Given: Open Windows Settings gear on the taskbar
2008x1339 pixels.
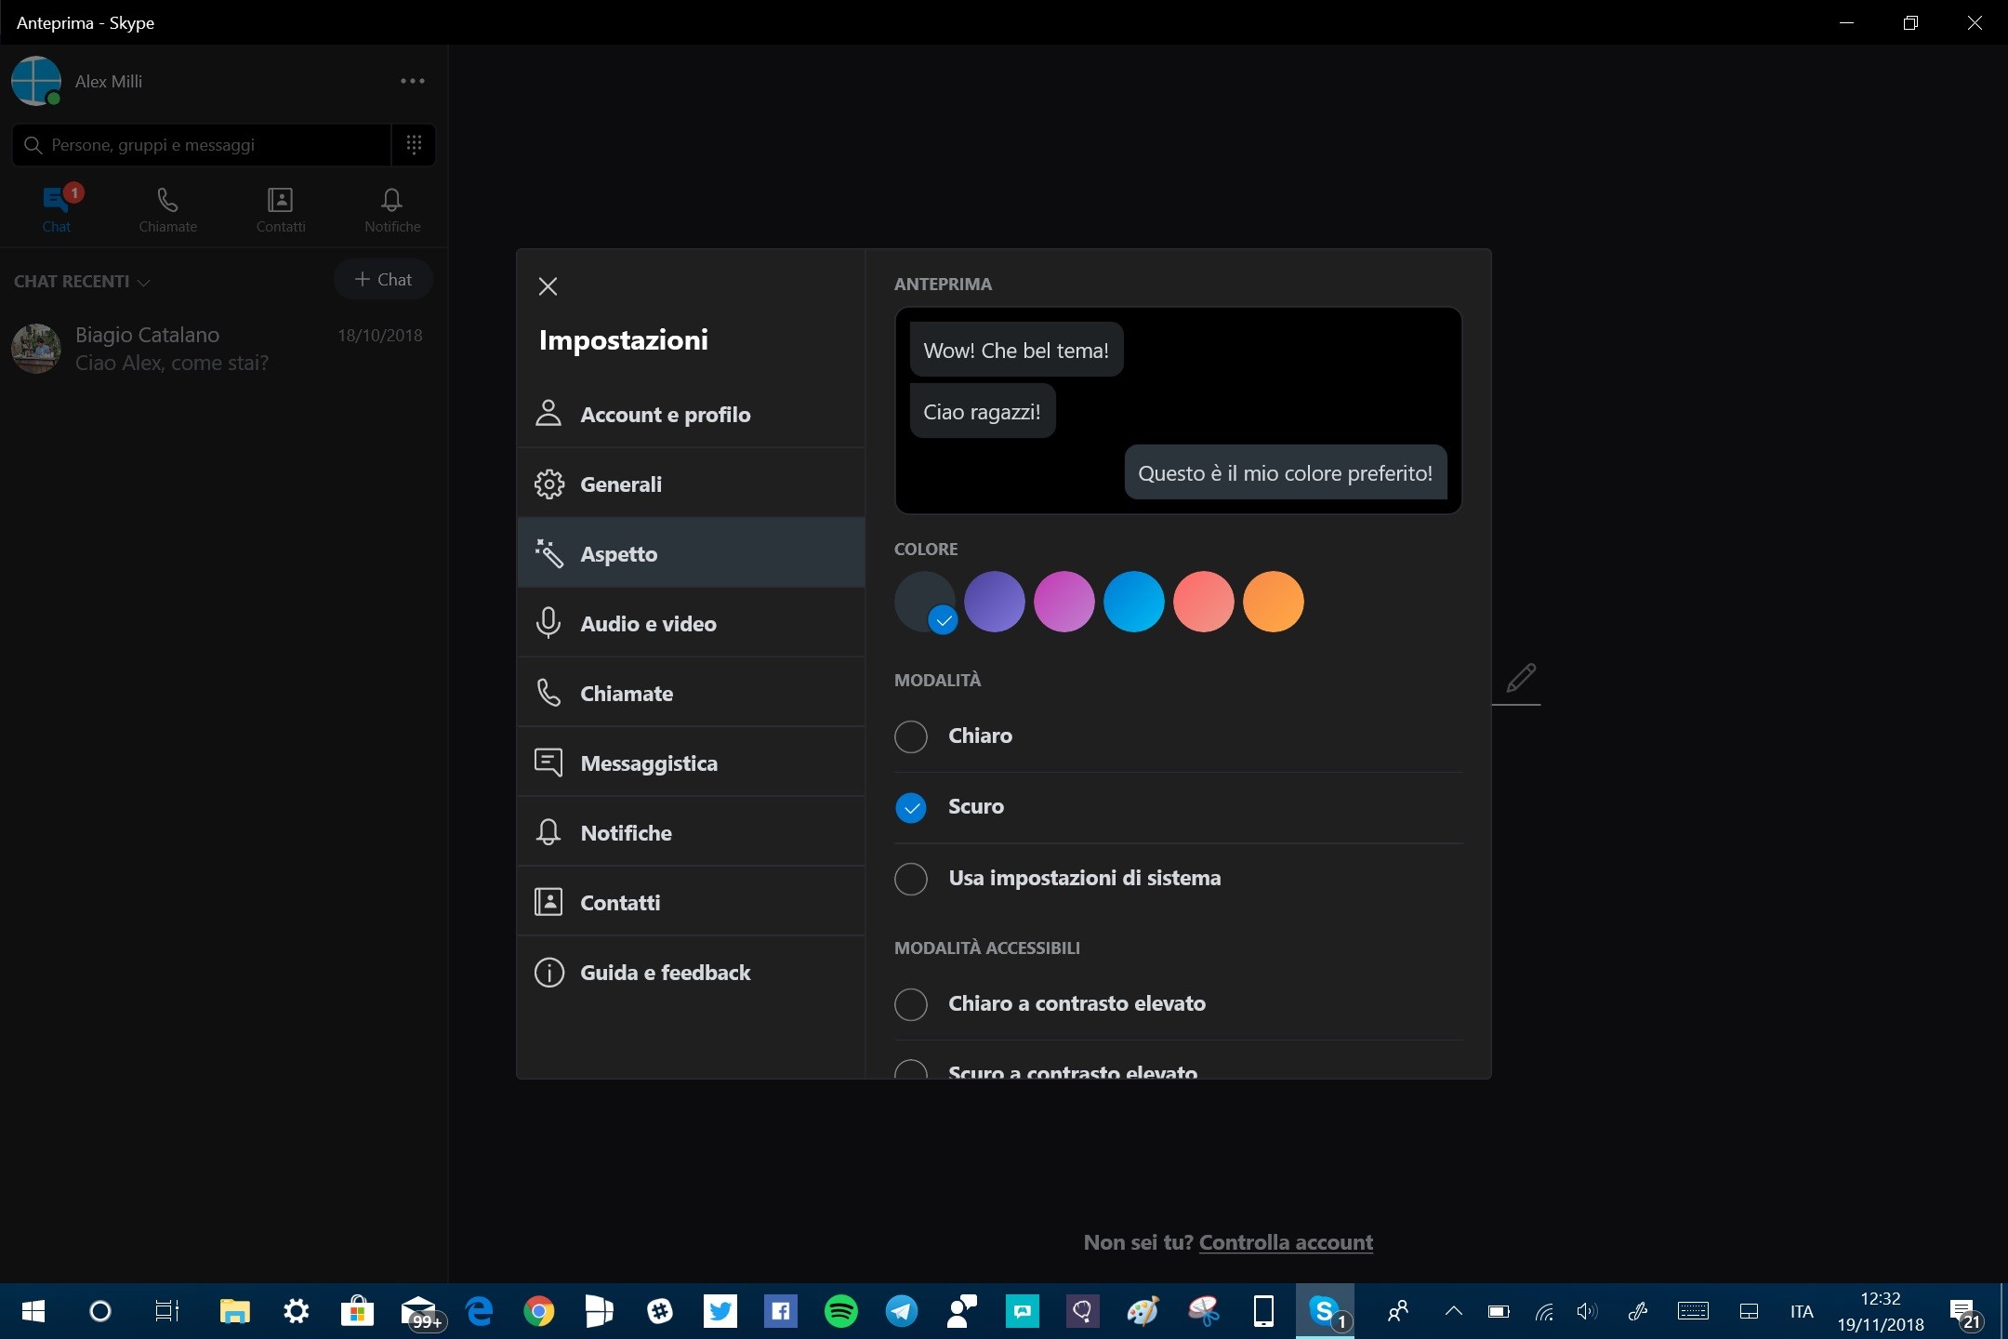Looking at the screenshot, I should tap(297, 1311).
